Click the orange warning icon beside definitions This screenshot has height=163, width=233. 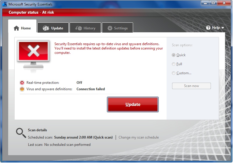click(x=22, y=89)
